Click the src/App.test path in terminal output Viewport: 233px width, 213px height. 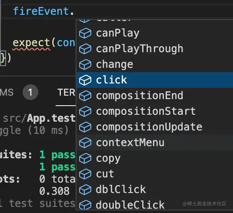point(39,119)
